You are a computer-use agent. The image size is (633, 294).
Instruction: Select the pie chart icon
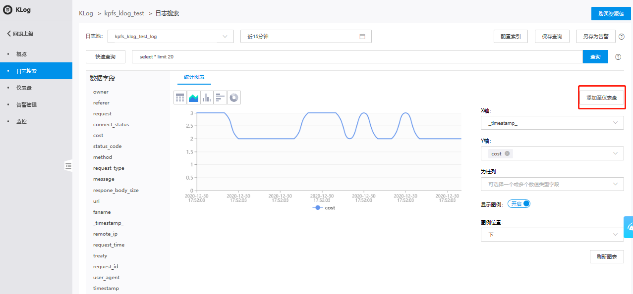pyautogui.click(x=234, y=98)
